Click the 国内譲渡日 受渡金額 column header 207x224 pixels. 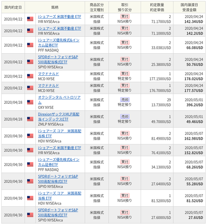point(189,7)
